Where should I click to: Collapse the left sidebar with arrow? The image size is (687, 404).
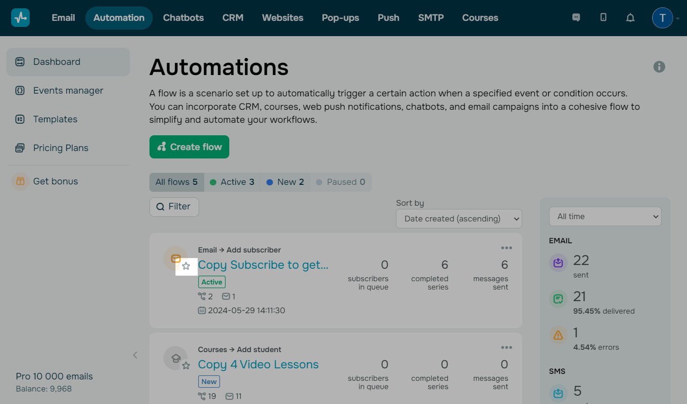point(135,355)
